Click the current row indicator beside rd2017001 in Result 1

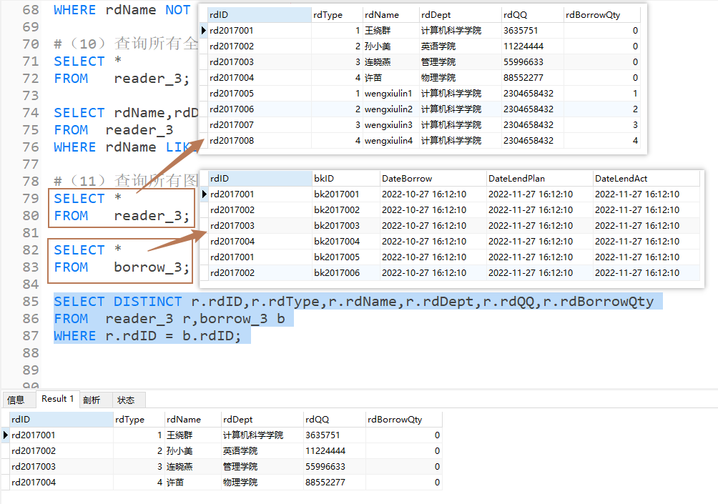pyautogui.click(x=6, y=435)
